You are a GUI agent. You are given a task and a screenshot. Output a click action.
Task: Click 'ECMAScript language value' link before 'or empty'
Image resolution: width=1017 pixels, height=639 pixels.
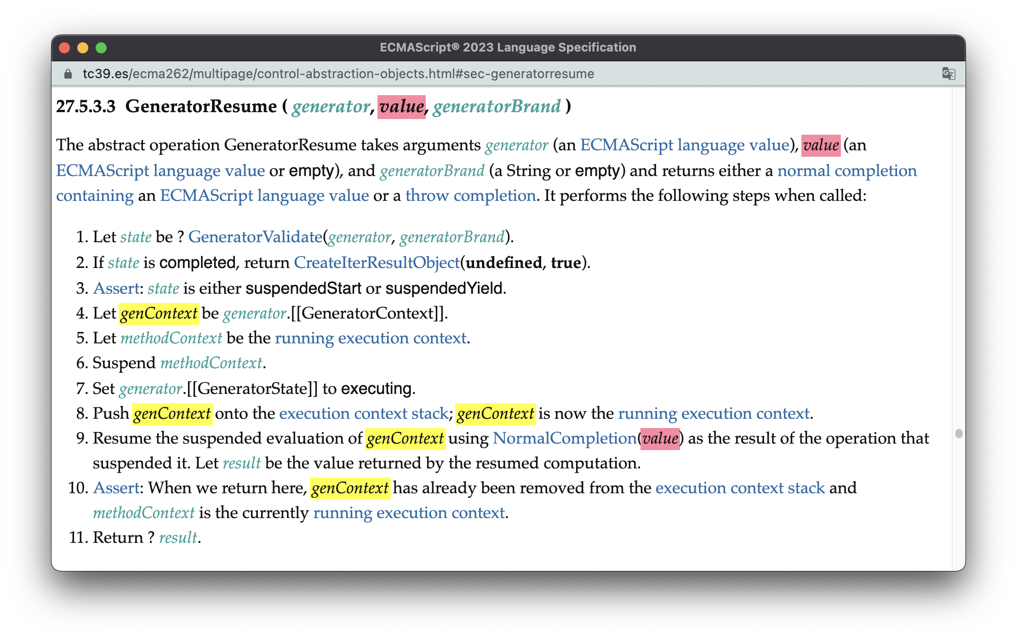[x=160, y=171]
